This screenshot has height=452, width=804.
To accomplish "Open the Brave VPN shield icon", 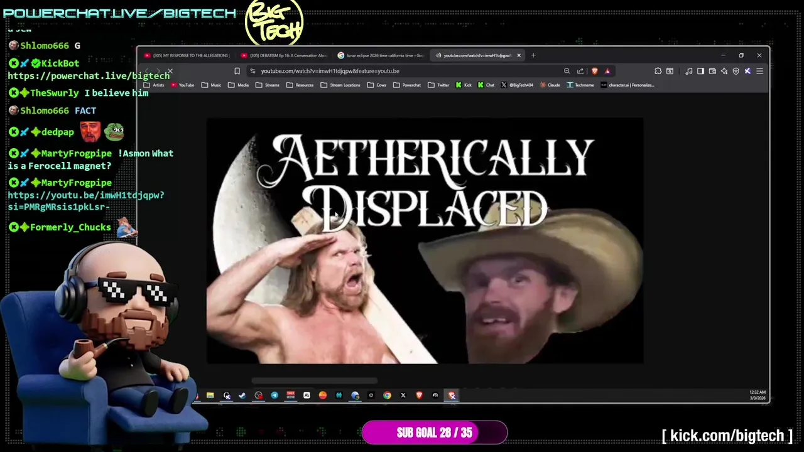I will [x=736, y=71].
